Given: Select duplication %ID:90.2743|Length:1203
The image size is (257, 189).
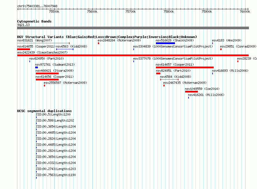Looking at the screenshot, I should coord(56,169).
